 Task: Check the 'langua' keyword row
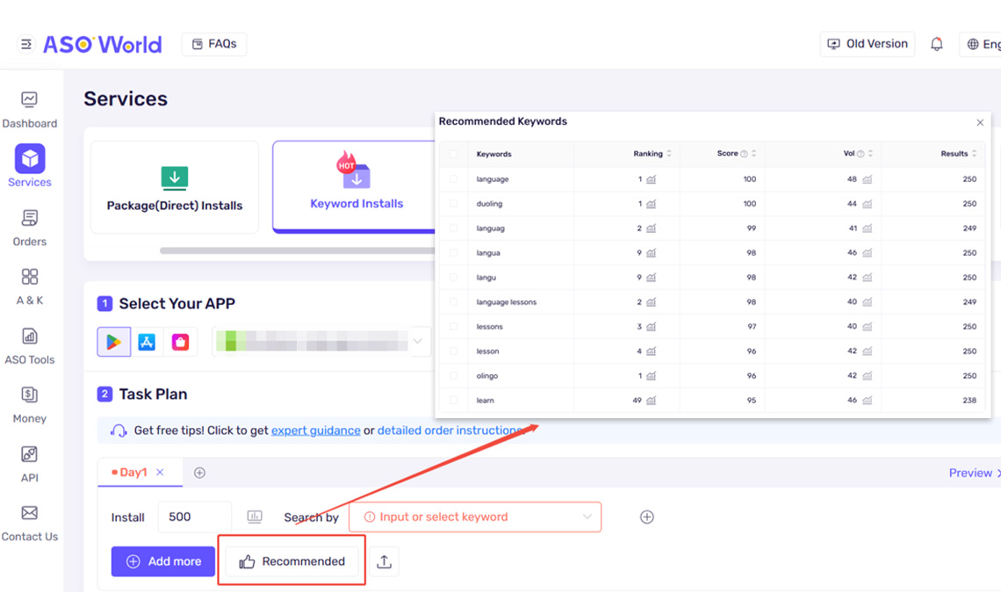[453, 253]
